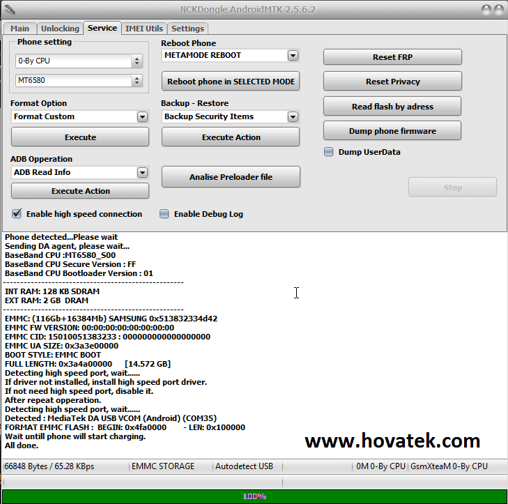
Task: Click 'Wait untill phone will start charging.' line
Action: click(75, 436)
